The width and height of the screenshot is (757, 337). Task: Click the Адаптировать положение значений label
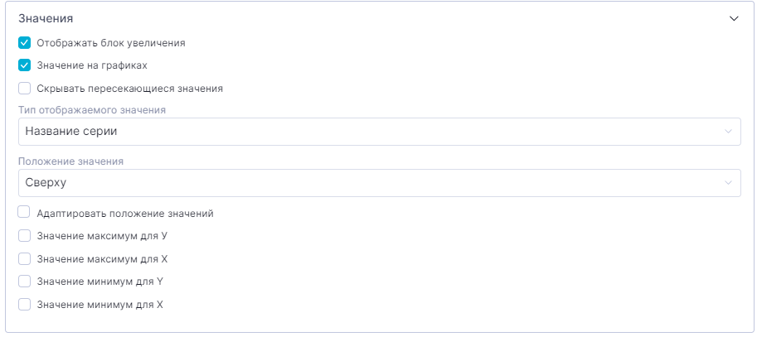pos(125,214)
